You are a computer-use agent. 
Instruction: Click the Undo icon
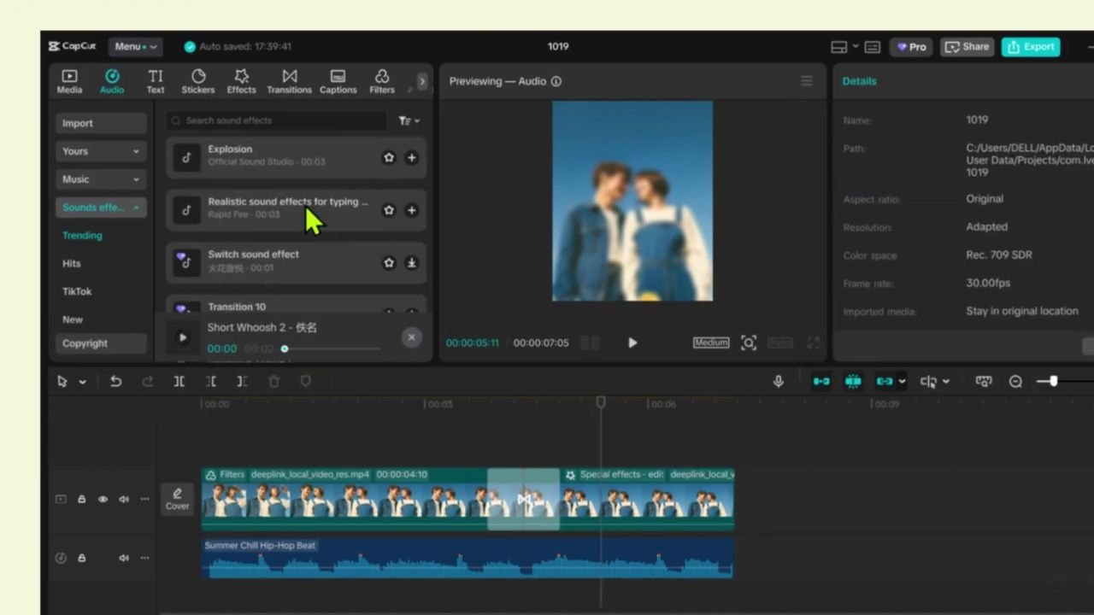pyautogui.click(x=115, y=381)
